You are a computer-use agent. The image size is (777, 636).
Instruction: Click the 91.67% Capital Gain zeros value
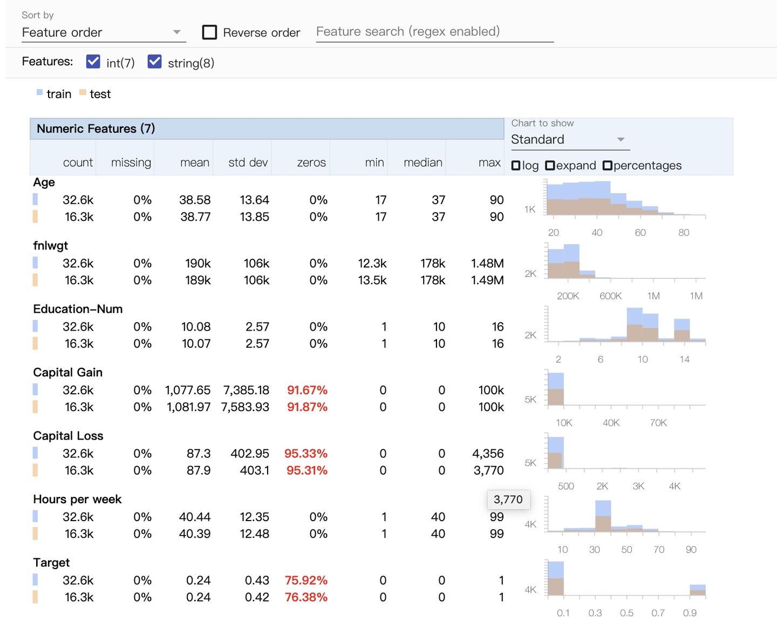[307, 390]
